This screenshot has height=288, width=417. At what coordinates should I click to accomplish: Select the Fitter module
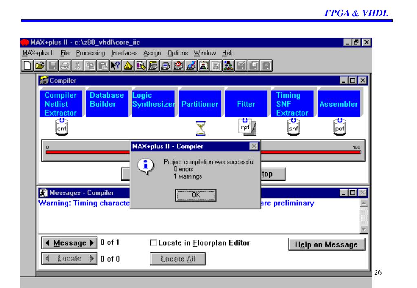[x=246, y=104]
